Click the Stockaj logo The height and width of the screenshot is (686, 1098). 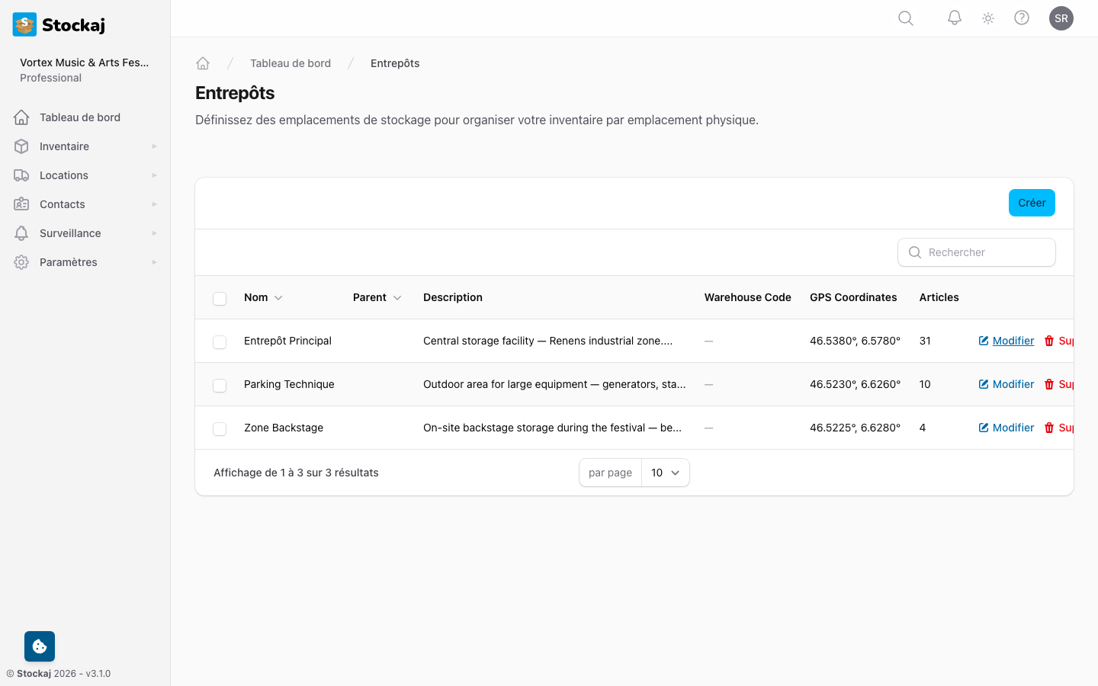59,24
